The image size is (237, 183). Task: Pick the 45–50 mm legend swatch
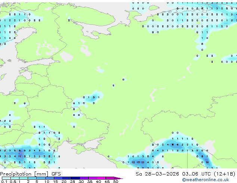tap(110, 178)
